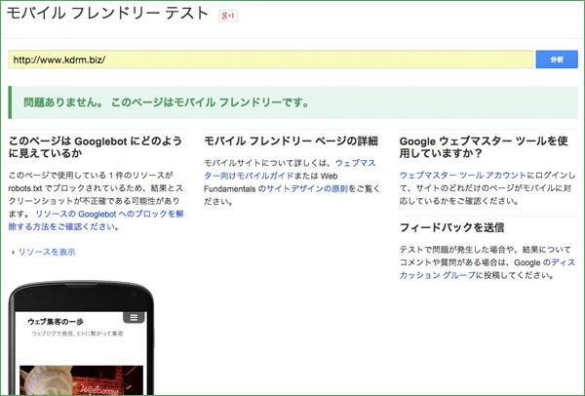Click the 分析 analyze button

[557, 59]
